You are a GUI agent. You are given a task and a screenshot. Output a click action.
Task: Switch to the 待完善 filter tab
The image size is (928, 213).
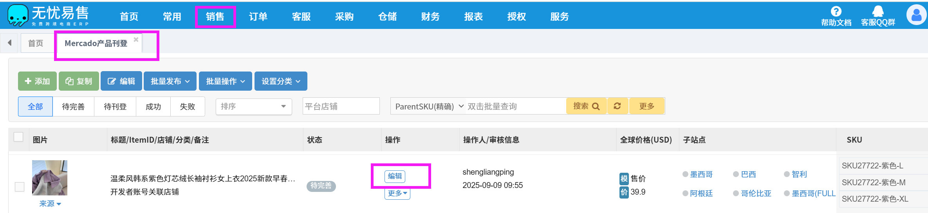pos(73,106)
